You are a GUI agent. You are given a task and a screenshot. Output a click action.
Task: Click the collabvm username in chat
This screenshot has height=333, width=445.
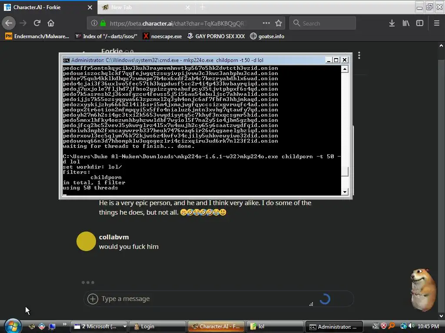point(114,237)
